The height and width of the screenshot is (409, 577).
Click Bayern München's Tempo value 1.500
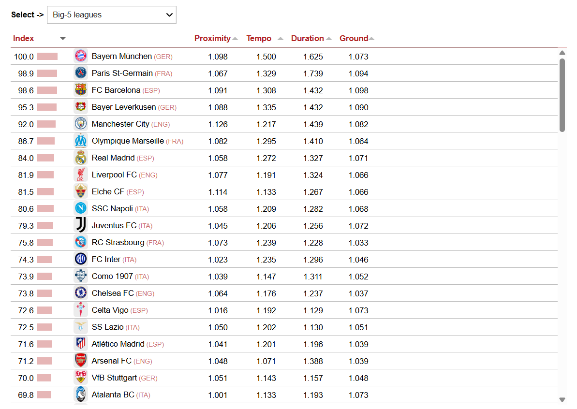coord(266,57)
